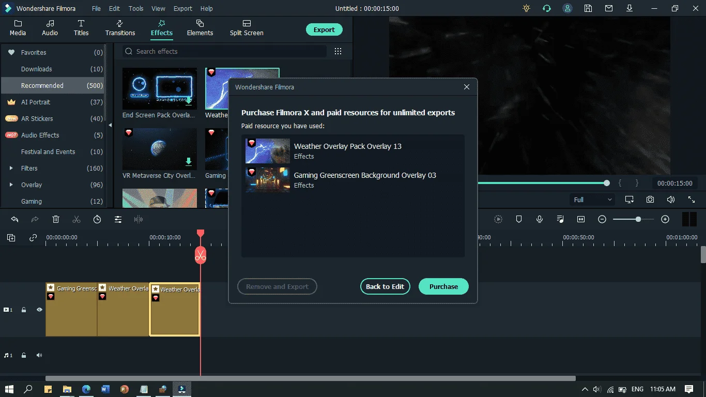706x397 pixels.
Task: Open the Split Screen tab
Action: (247, 28)
